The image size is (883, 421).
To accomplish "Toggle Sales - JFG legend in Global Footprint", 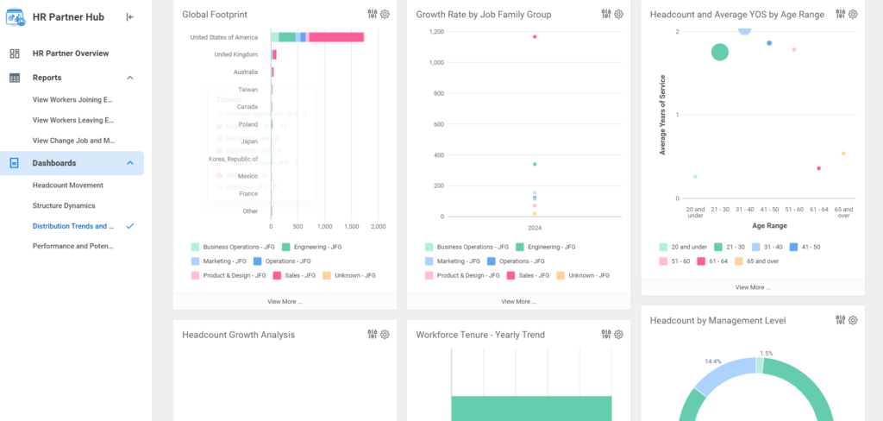I will pos(295,275).
